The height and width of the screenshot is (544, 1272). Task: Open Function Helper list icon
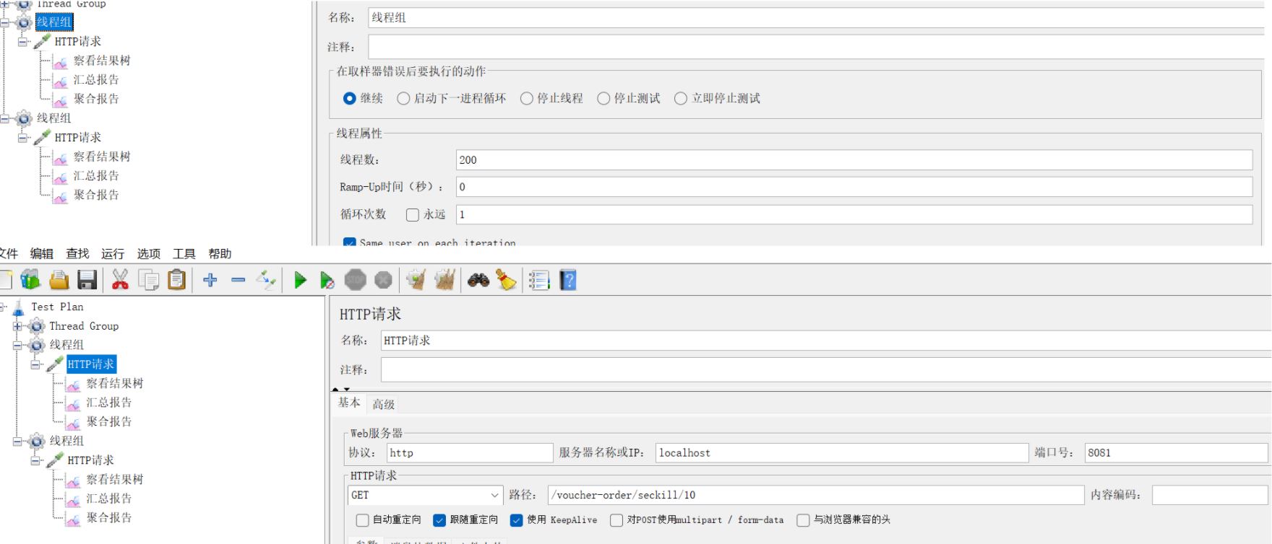(x=539, y=280)
